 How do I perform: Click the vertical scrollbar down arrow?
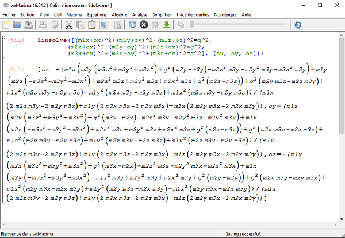pos(342,219)
